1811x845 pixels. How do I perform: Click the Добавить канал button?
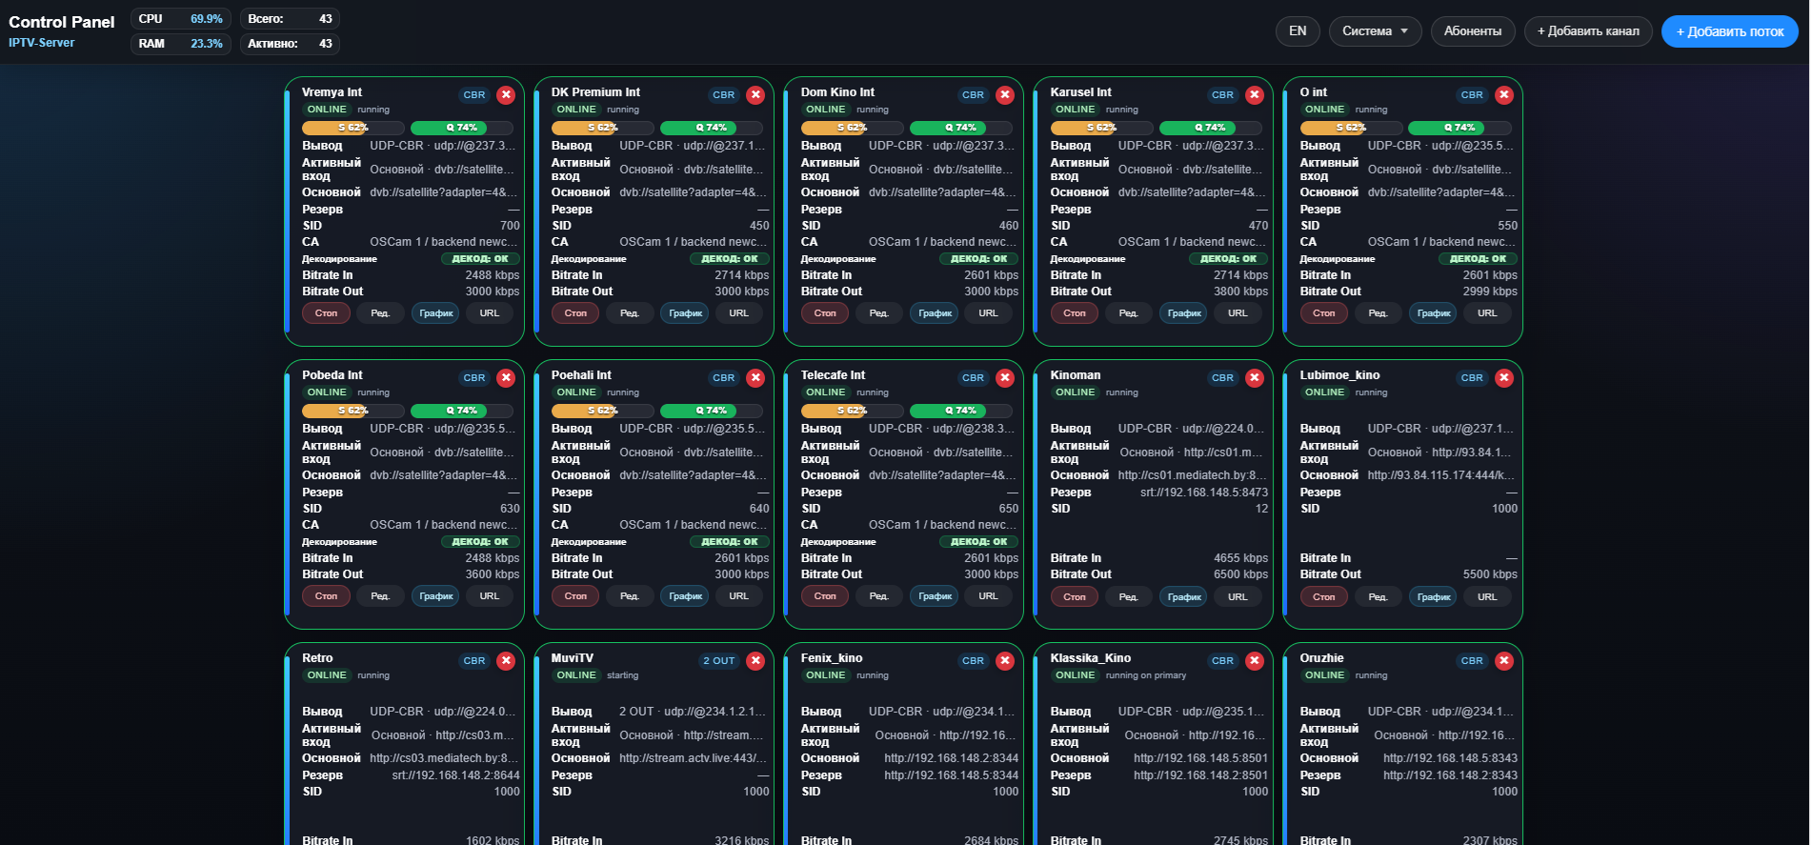point(1588,31)
